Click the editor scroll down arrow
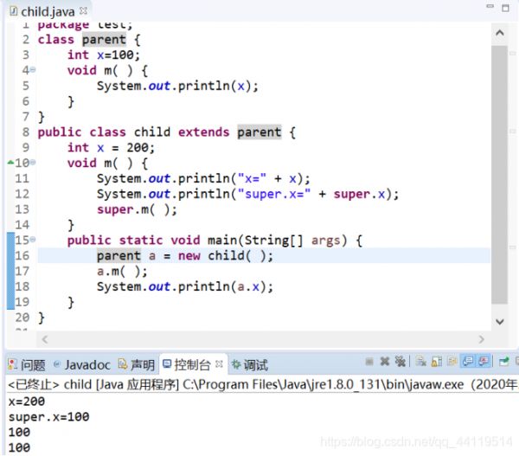The image size is (519, 456). coord(499,322)
